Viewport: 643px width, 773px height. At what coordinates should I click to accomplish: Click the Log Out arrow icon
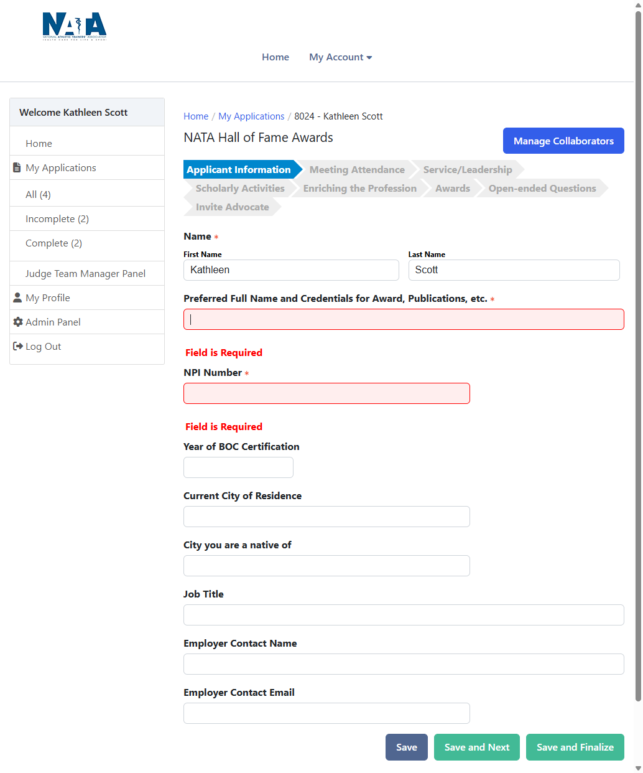click(x=18, y=346)
